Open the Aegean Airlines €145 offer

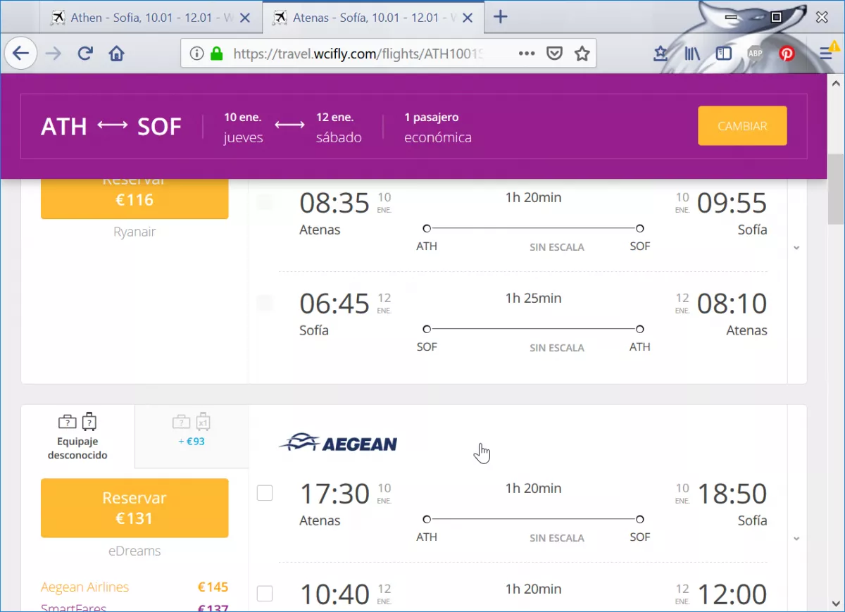134,587
